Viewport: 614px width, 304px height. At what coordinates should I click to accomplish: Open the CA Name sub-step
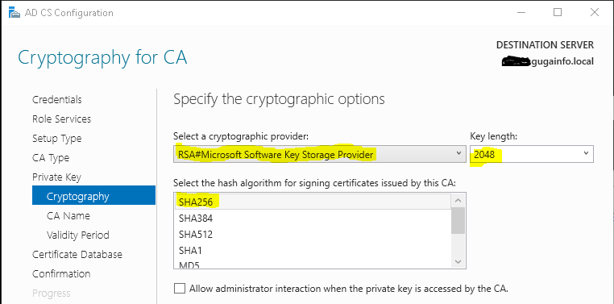coord(68,216)
